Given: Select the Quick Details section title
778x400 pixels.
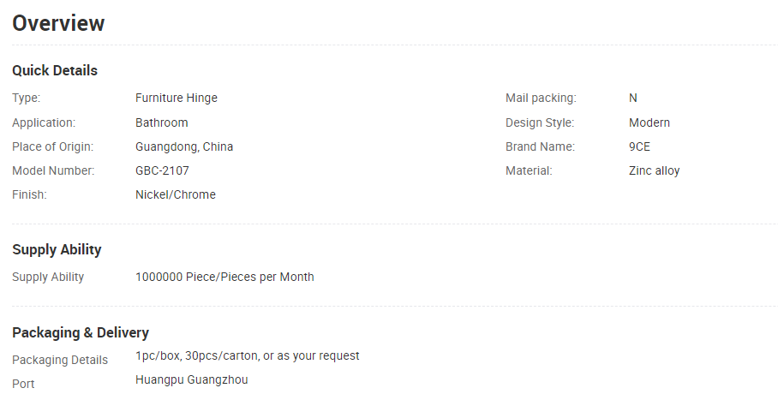Looking at the screenshot, I should click(55, 70).
